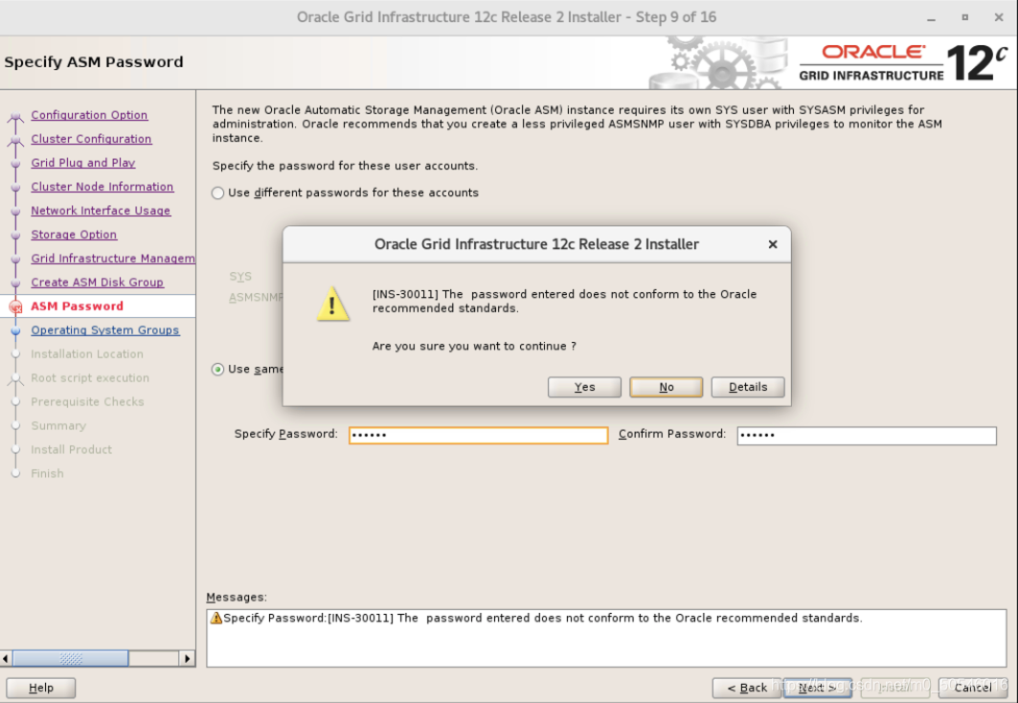
Task: Click the Finish step text
Action: (x=47, y=473)
